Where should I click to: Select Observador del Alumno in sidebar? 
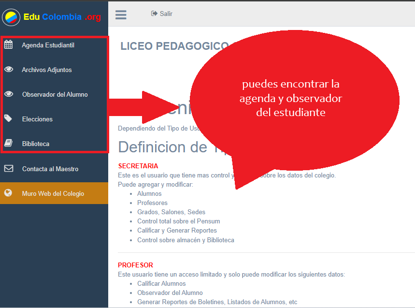[x=55, y=94]
